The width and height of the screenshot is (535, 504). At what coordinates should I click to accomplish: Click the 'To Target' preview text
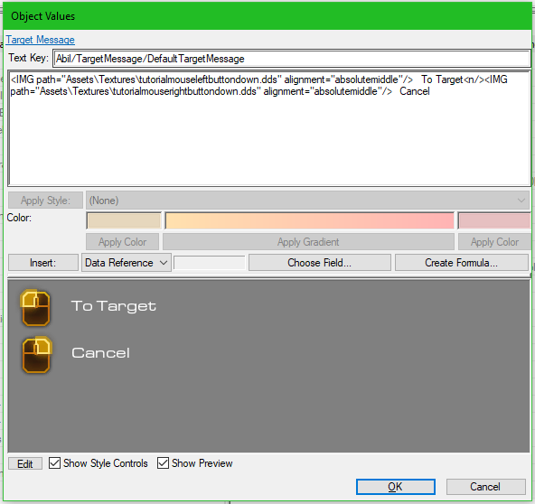114,306
